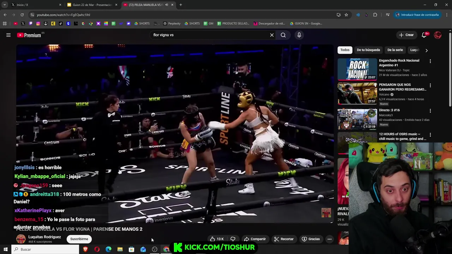Image resolution: width=452 pixels, height=254 pixels.
Task: Start voice search with the microphone icon
Action: pyautogui.click(x=299, y=35)
